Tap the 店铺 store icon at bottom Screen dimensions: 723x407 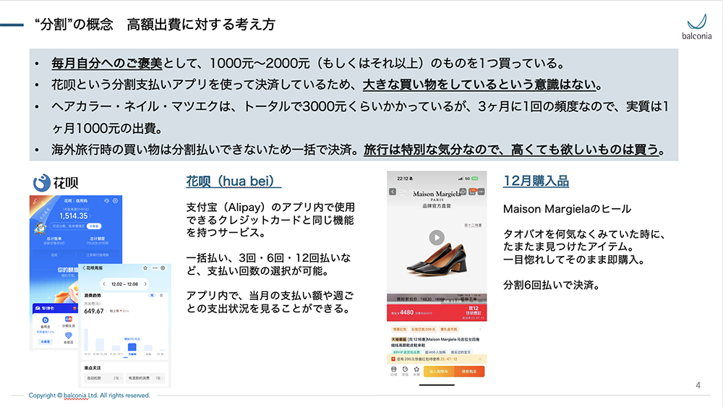(x=393, y=371)
